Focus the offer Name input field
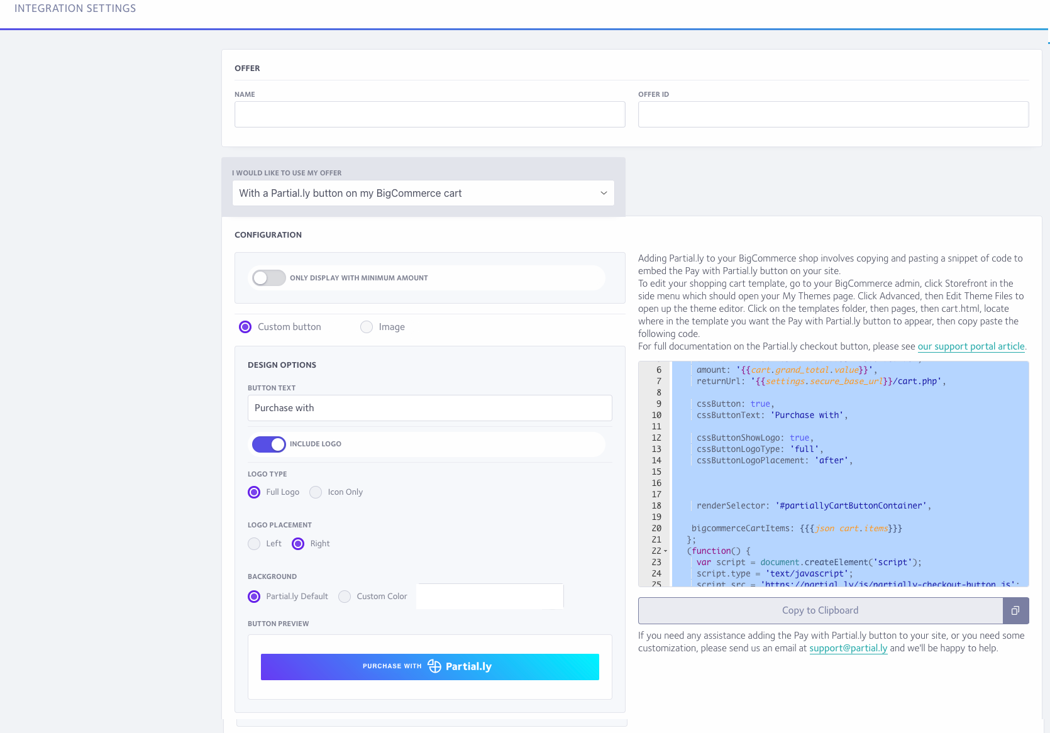This screenshot has width=1050, height=733. coord(430,114)
